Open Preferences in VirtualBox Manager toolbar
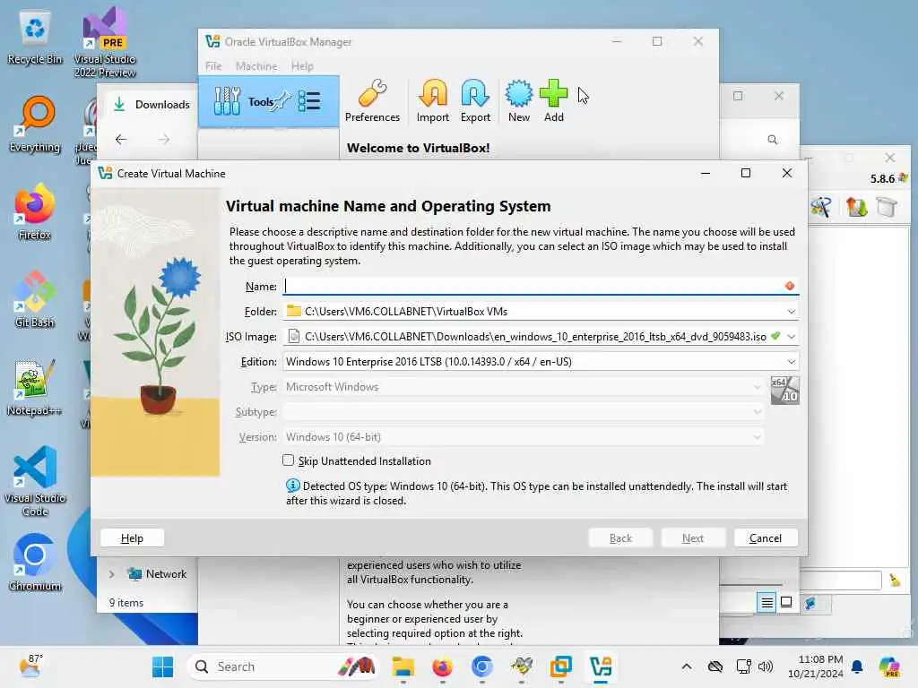This screenshot has height=688, width=918. [372, 101]
